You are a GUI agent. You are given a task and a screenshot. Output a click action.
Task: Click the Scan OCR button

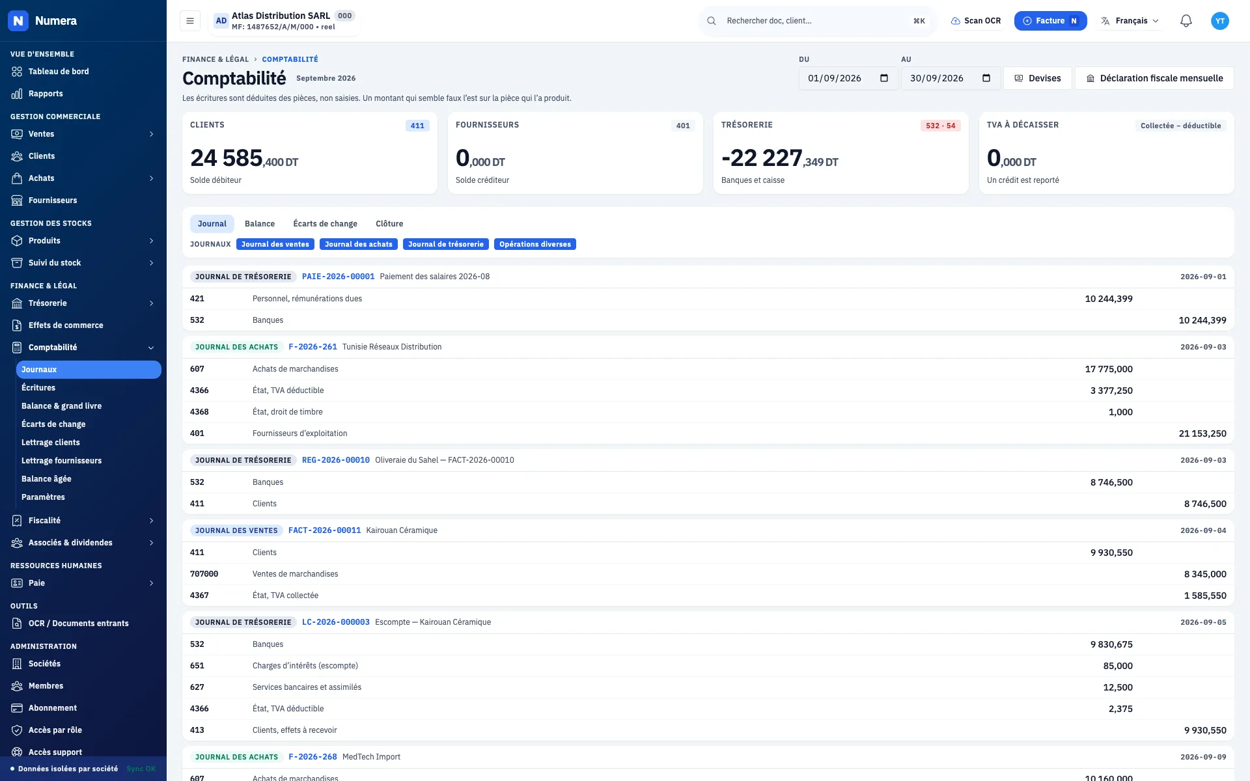click(976, 21)
